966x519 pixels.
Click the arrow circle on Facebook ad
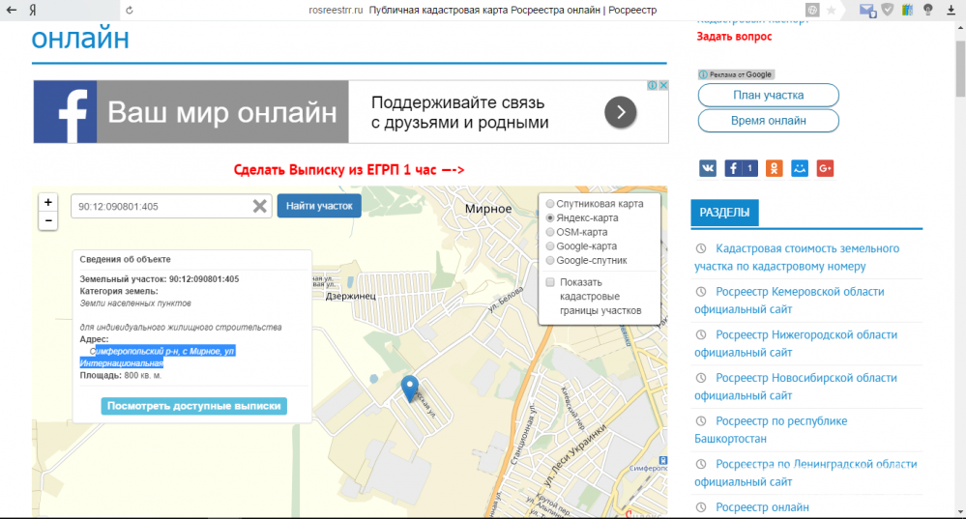(x=621, y=112)
